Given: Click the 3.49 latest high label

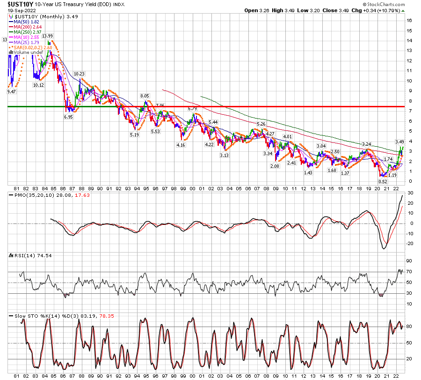Looking at the screenshot, I should click(399, 142).
